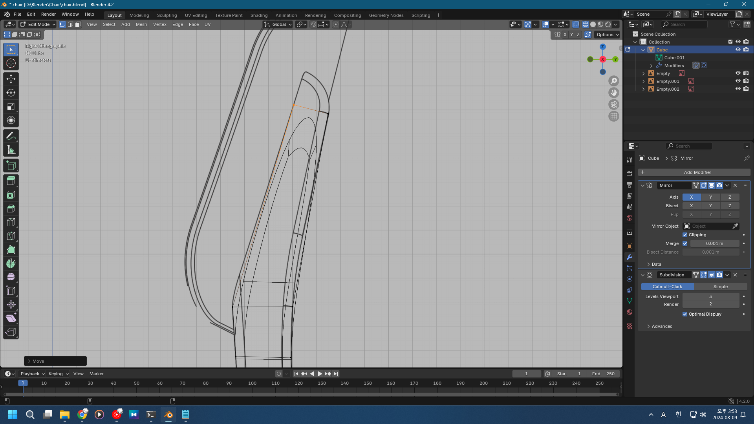
Task: Switch to the Modeling workspace tab
Action: click(139, 15)
